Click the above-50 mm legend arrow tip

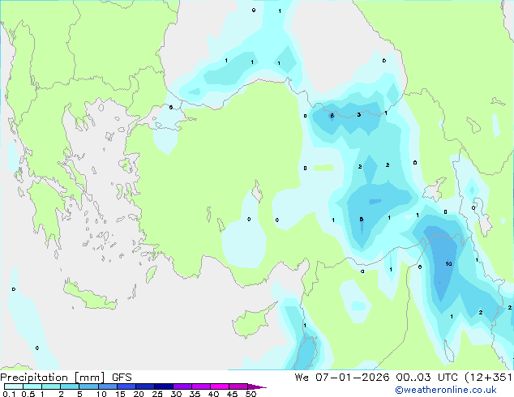point(257,386)
